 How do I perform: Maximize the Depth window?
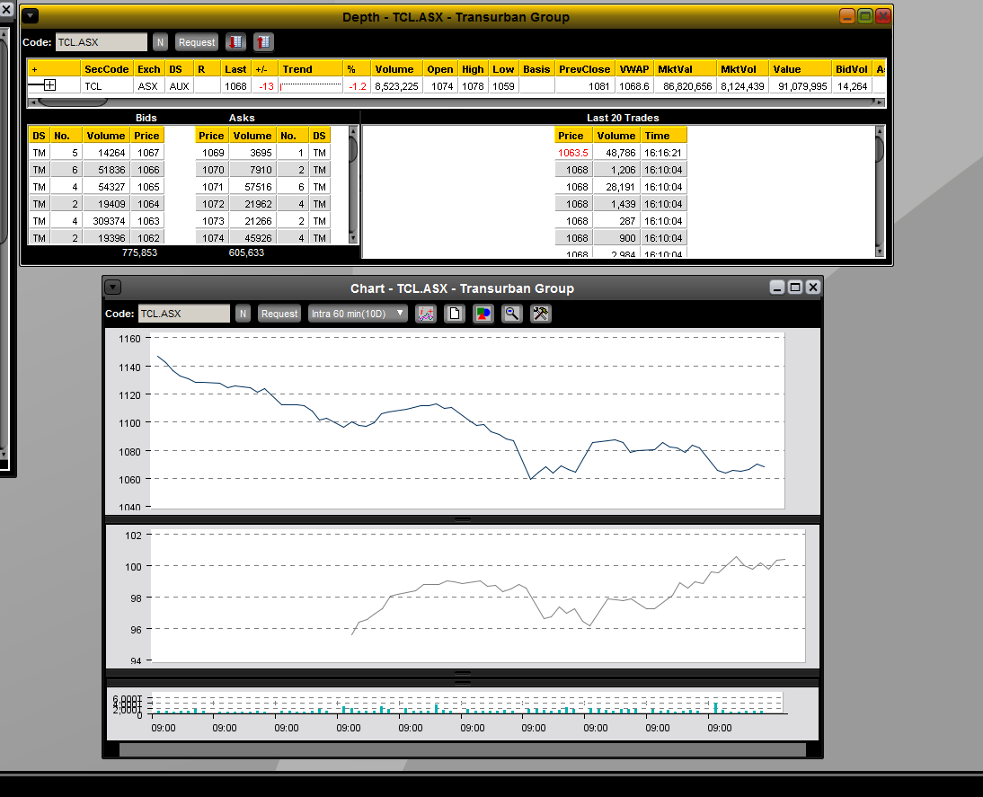(865, 16)
